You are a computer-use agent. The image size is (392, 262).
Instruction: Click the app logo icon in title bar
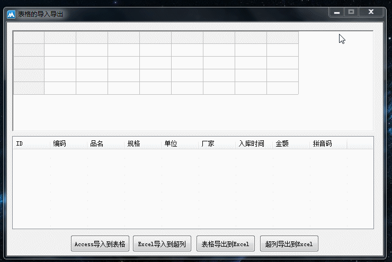11,14
